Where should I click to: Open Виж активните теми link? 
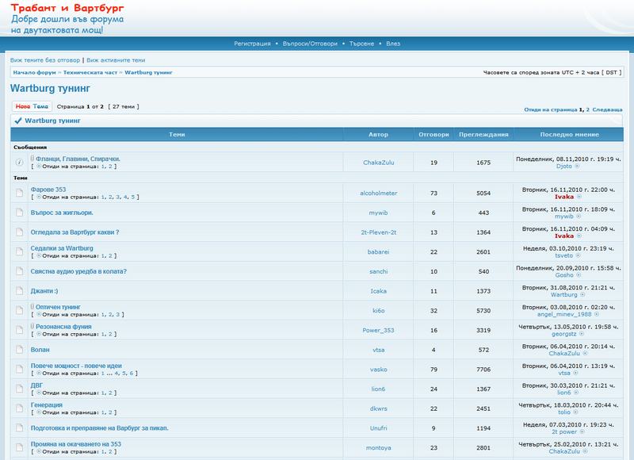click(116, 60)
